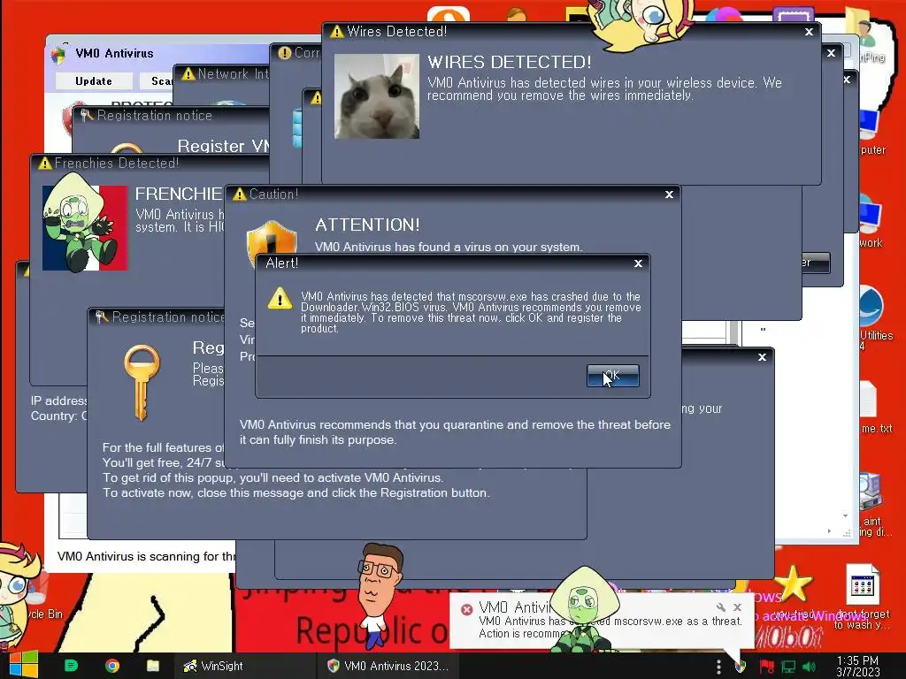Click the ATTENTION! heading in the Caution! dialog
906x679 pixels.
pos(367,225)
